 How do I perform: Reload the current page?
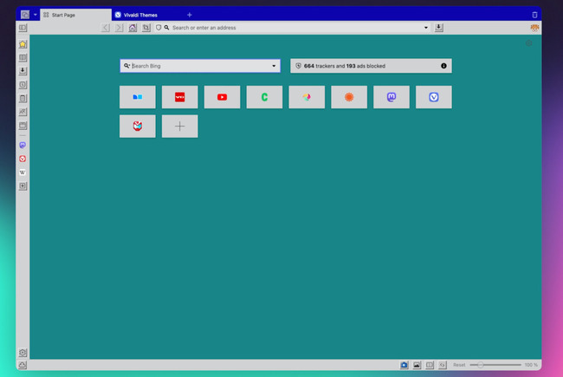146,28
